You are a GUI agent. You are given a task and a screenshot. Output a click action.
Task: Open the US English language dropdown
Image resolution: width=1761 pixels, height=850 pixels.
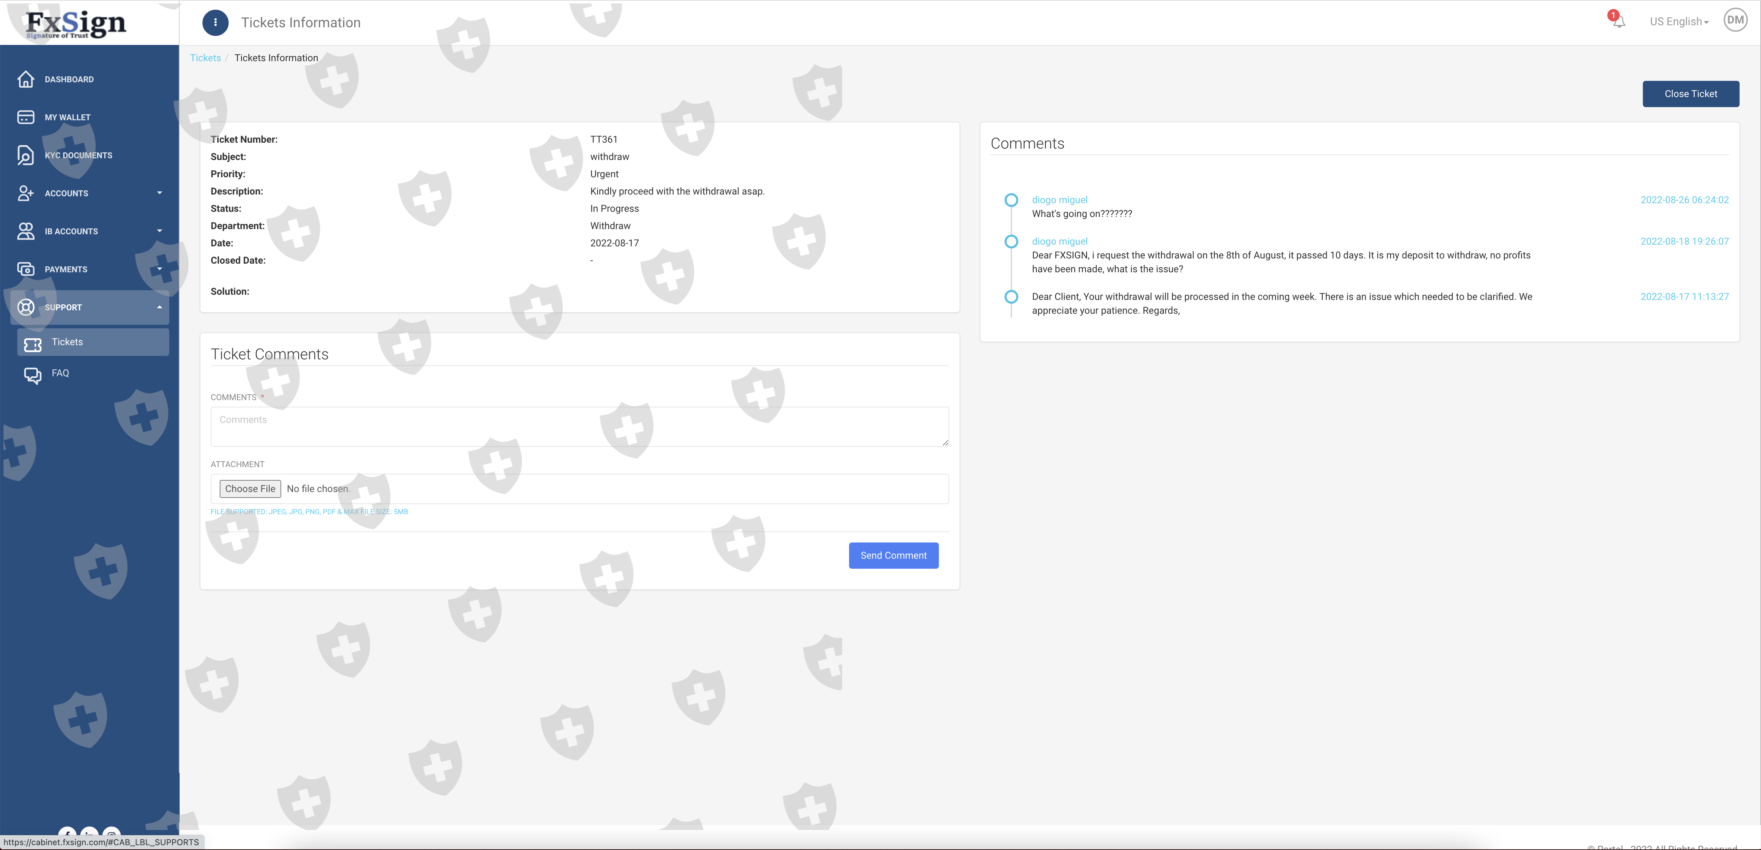1678,22
